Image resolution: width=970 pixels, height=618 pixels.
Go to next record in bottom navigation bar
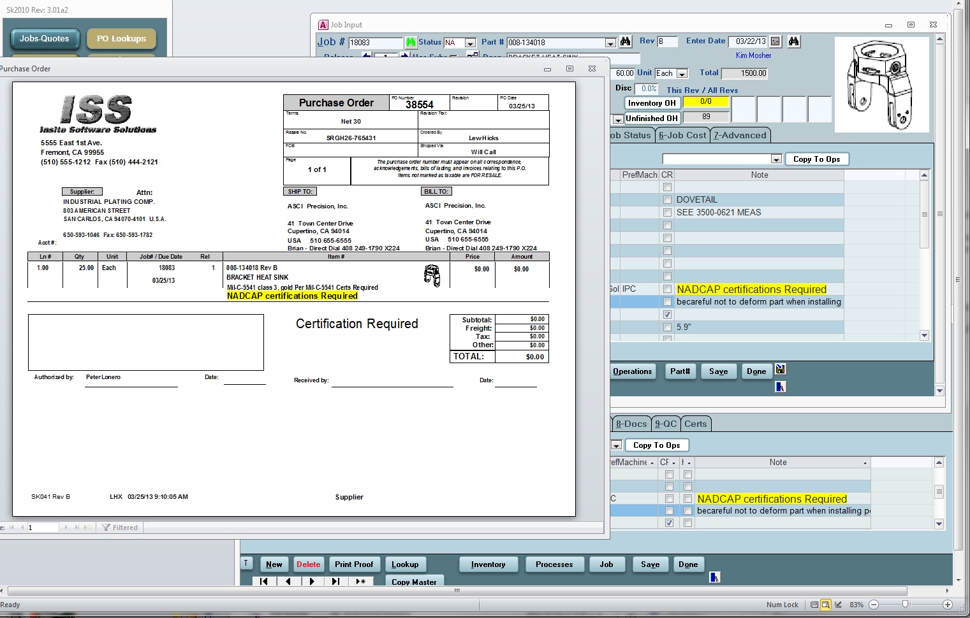tap(312, 581)
